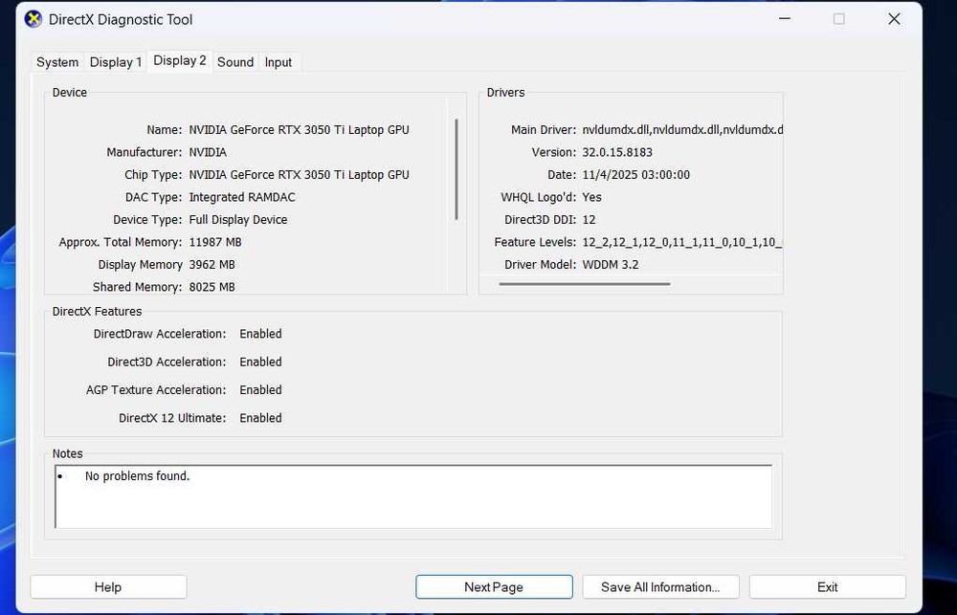
Task: Click the Help button
Action: pyautogui.click(x=108, y=587)
